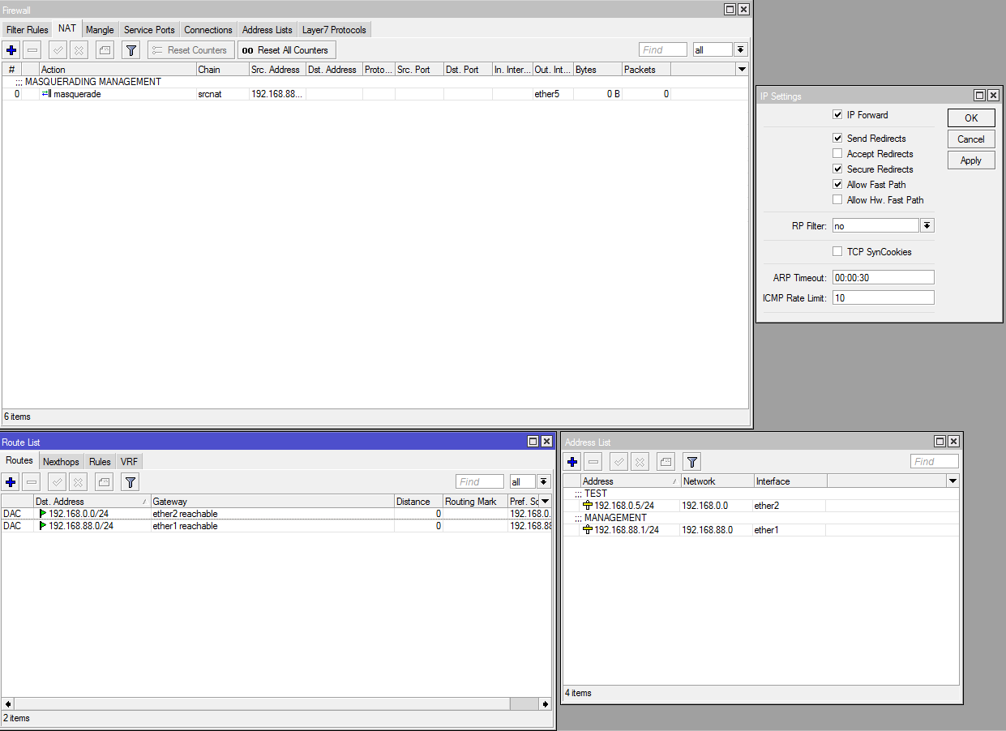The height and width of the screenshot is (731, 1006).
Task: Open the filter funnel in Firewall window
Action: point(131,50)
